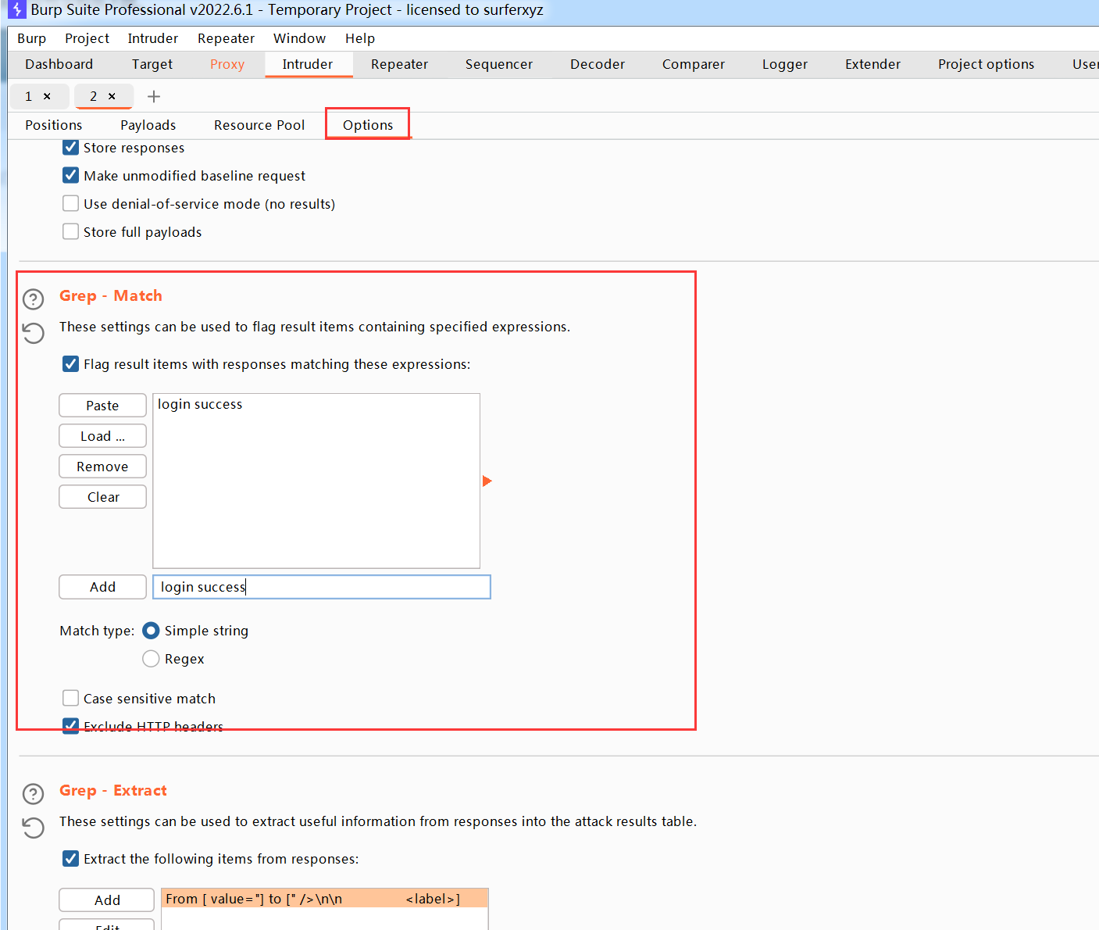Open the Project menu
The width and height of the screenshot is (1099, 930).
click(x=87, y=38)
